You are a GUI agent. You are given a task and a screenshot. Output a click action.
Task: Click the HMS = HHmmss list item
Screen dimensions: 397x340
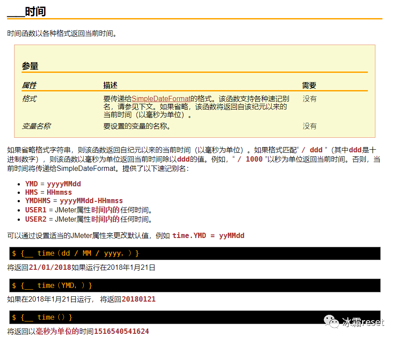click(x=49, y=192)
